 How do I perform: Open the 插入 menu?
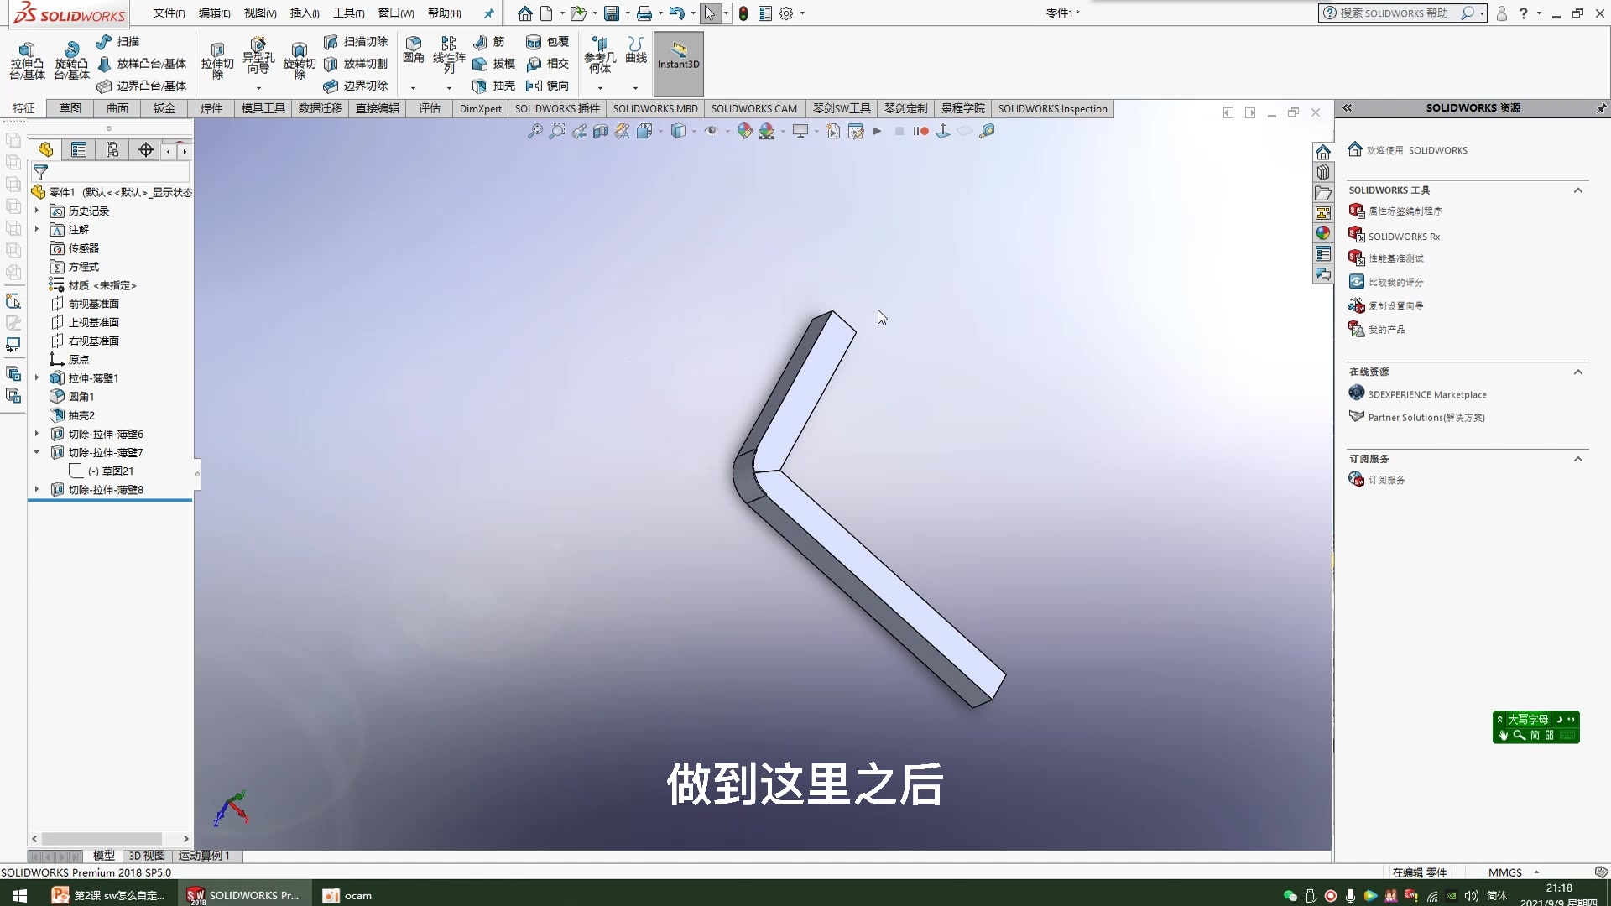tap(304, 13)
